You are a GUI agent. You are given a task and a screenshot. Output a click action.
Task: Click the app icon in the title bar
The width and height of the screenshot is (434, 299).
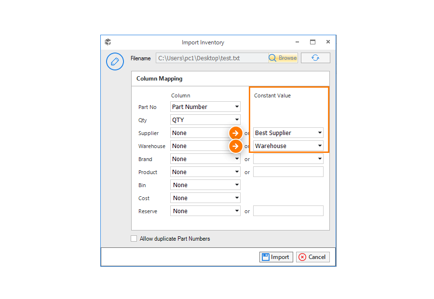click(x=108, y=42)
